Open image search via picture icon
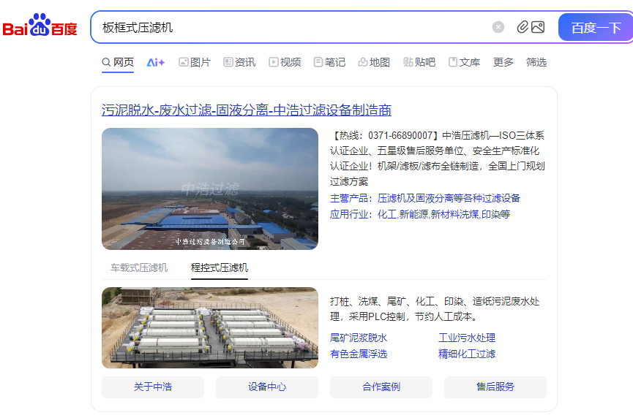 coord(538,27)
